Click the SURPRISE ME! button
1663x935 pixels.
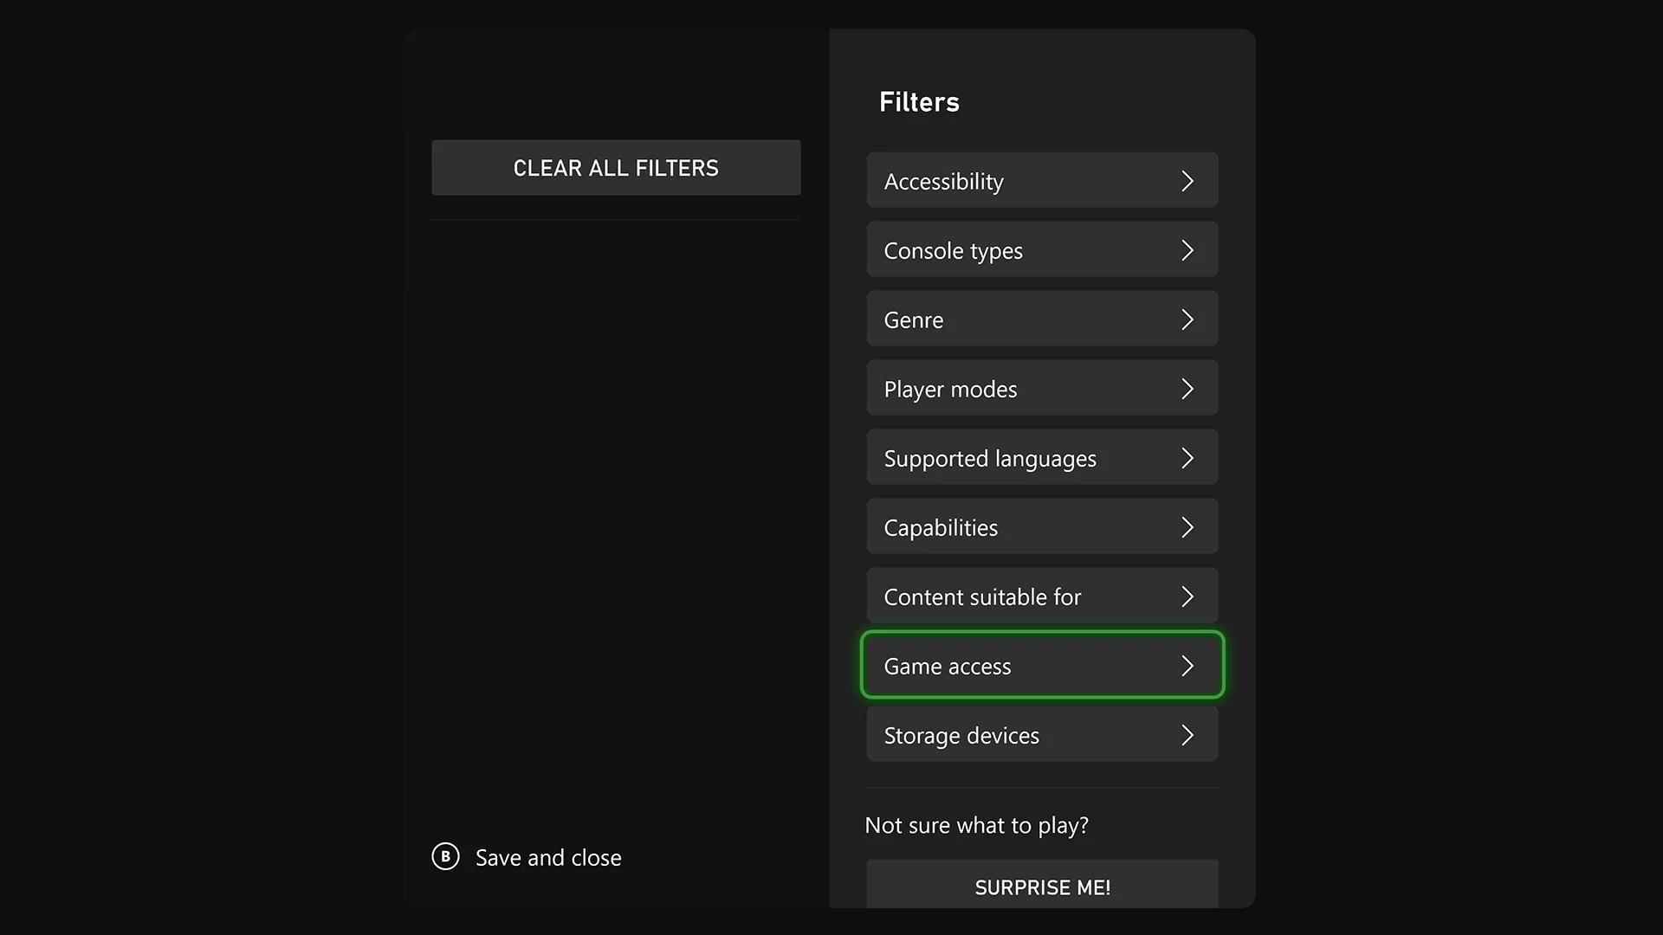1042,885
